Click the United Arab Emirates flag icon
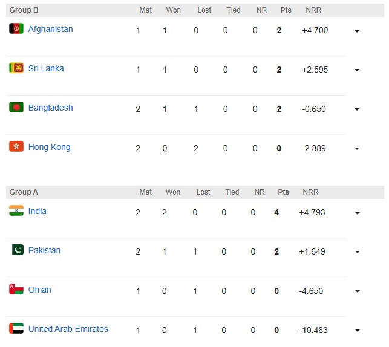Image resolution: width=389 pixels, height=347 pixels. [16, 329]
